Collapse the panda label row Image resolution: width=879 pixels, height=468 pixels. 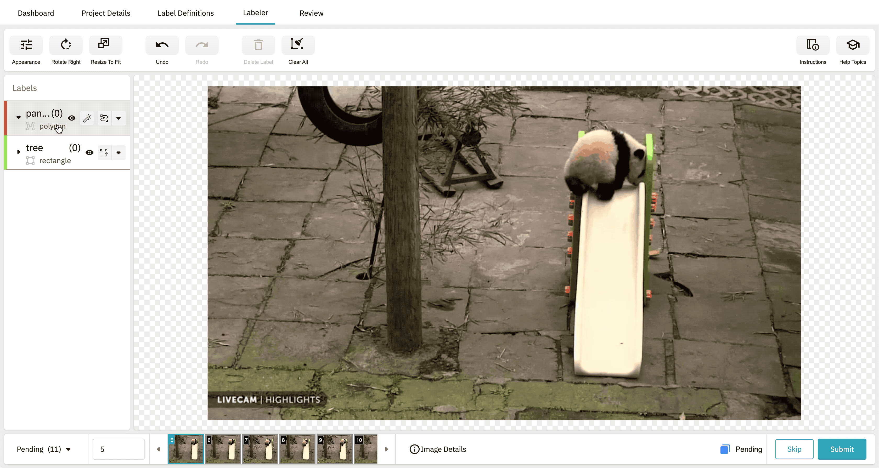[18, 118]
